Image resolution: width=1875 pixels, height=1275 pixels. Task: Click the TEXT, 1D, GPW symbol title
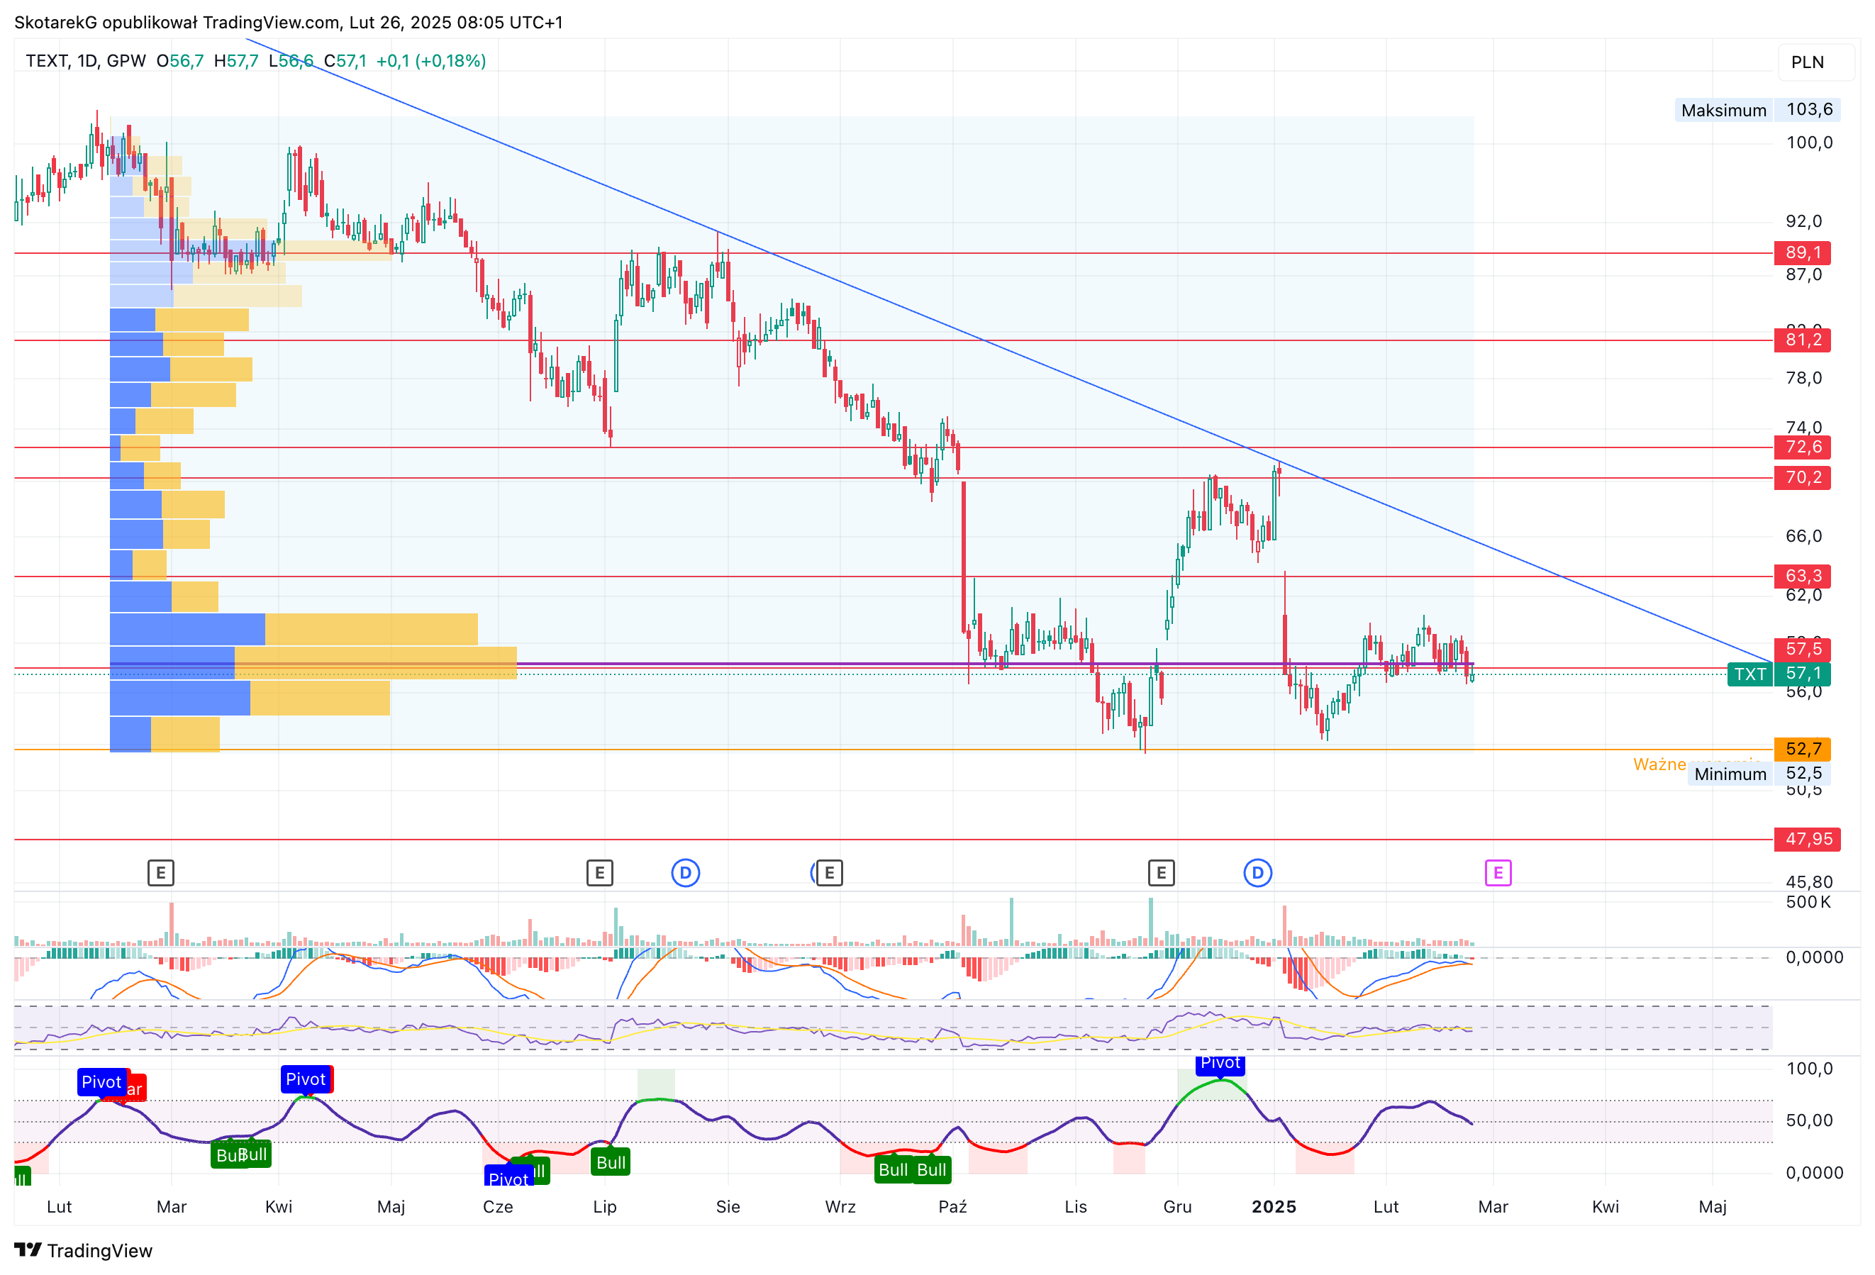(x=86, y=61)
